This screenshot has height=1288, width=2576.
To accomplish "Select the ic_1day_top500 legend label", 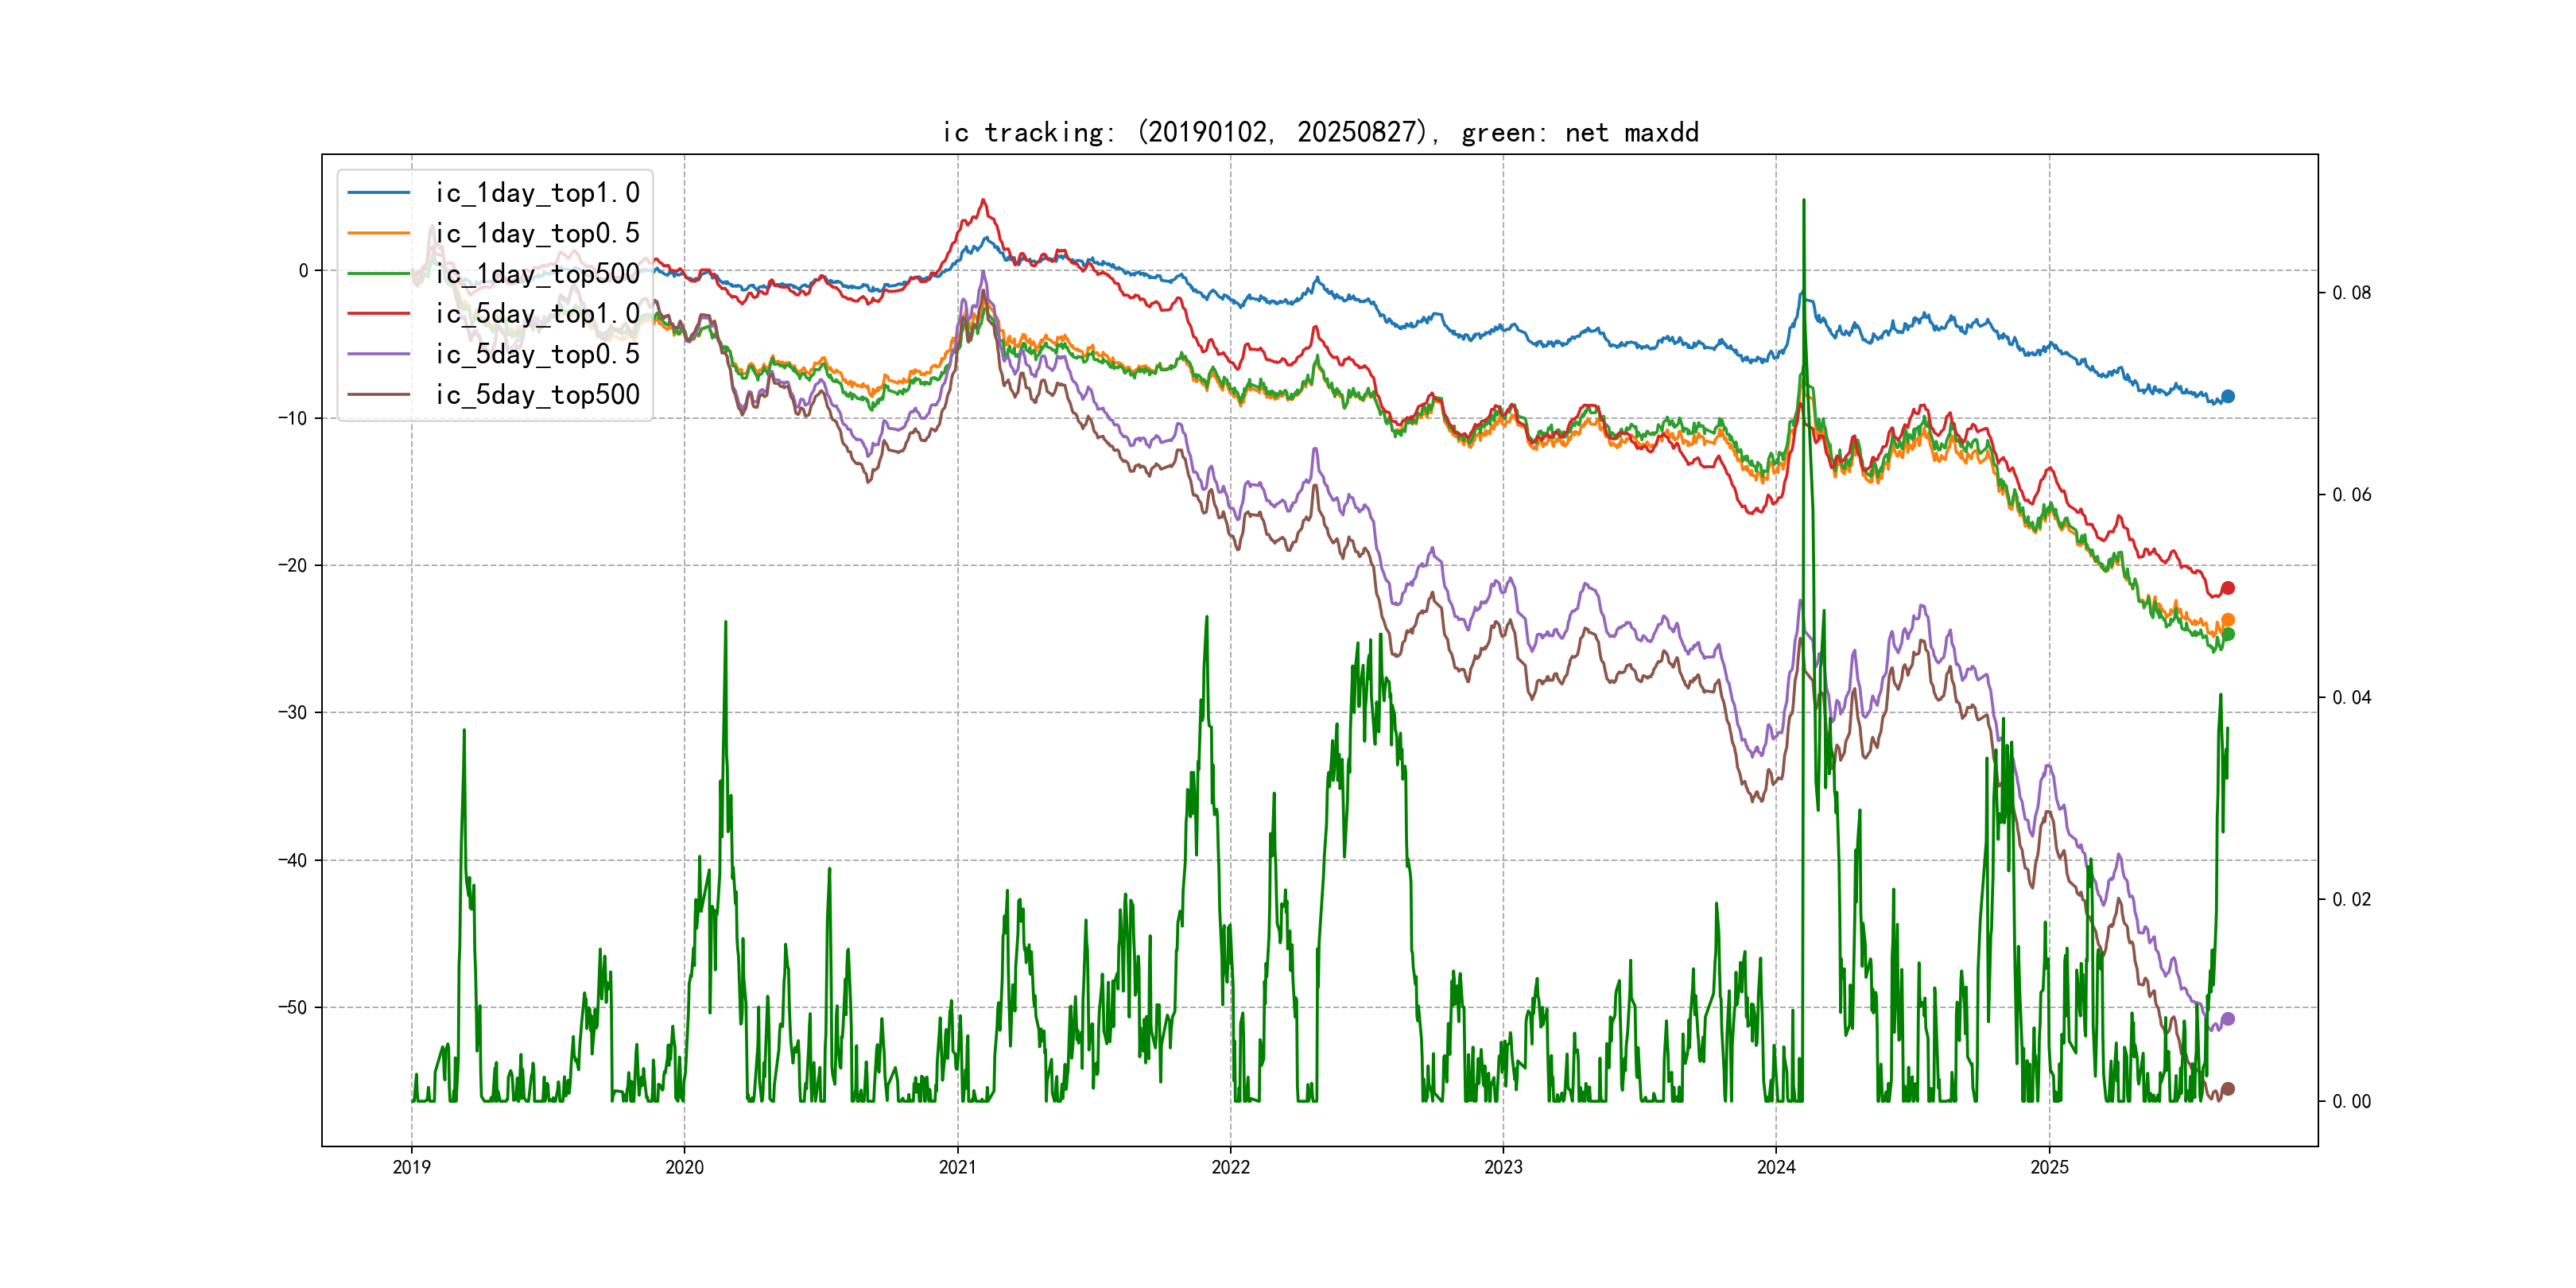I will click(x=537, y=273).
